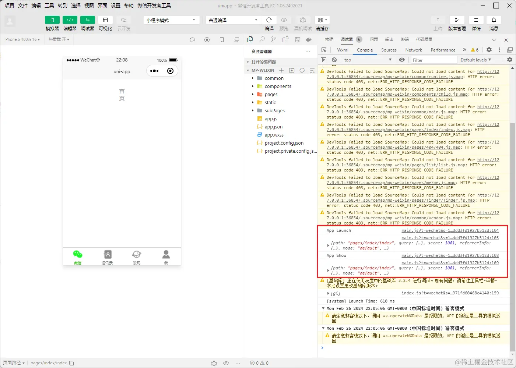This screenshot has height=368, width=516.
Task: Collapse all folders in MP-WEIXIN explorer
Action: point(312,70)
